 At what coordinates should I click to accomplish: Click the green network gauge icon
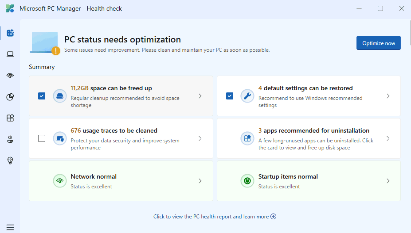[60, 181]
